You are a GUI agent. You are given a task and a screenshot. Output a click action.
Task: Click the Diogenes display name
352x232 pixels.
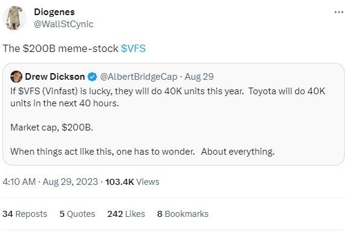(x=54, y=12)
